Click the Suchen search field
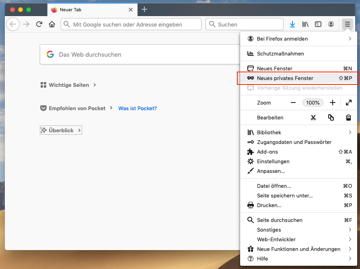The width and height of the screenshot is (360, 269). coord(245,24)
